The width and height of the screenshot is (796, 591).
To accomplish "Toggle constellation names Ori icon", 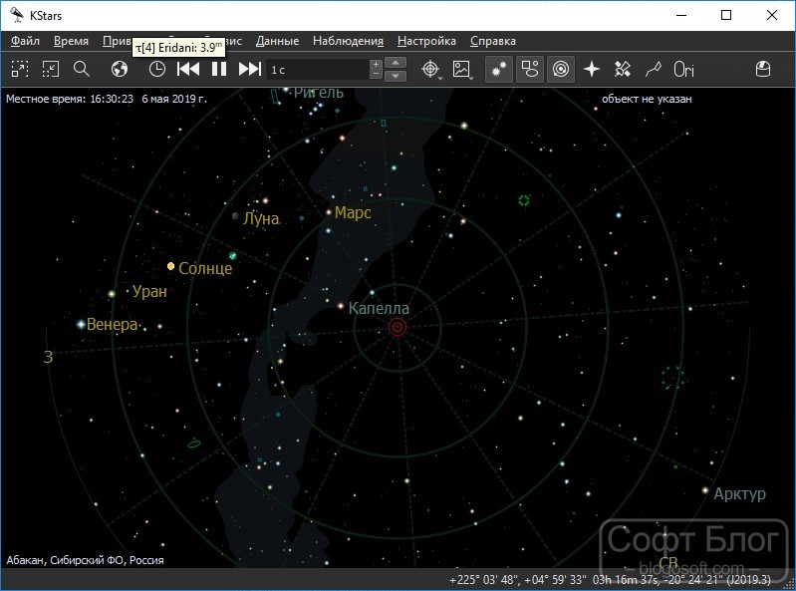I will (683, 69).
